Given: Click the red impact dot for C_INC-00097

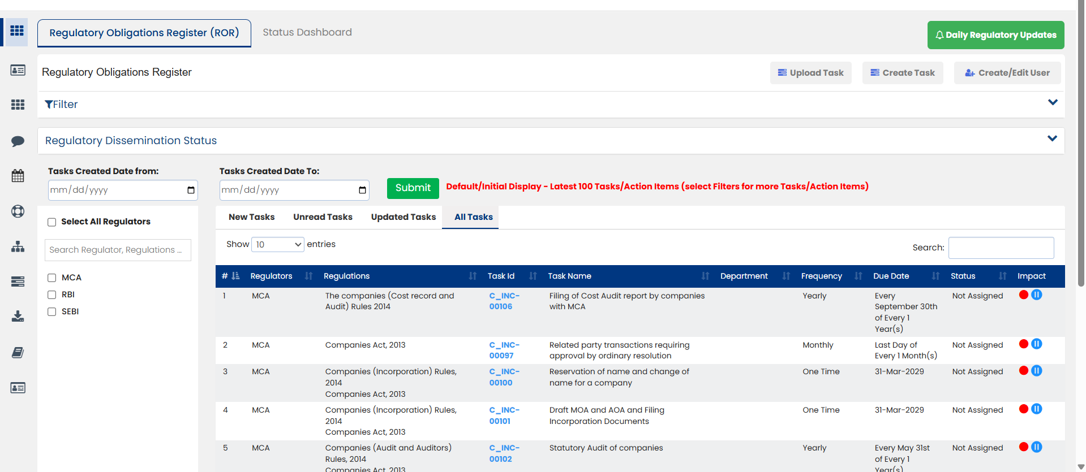Looking at the screenshot, I should click(x=1023, y=344).
